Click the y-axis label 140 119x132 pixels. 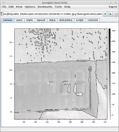11,42
